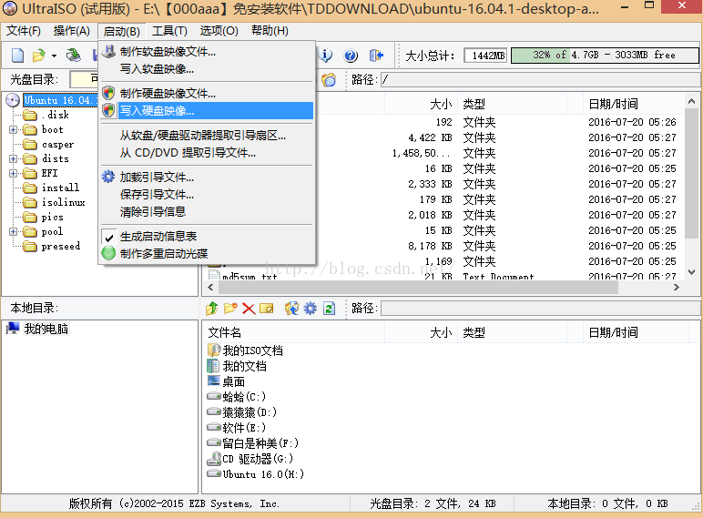This screenshot has width=703, height=518.
Task: Click the 类型 column header of image list
Action: tap(474, 104)
